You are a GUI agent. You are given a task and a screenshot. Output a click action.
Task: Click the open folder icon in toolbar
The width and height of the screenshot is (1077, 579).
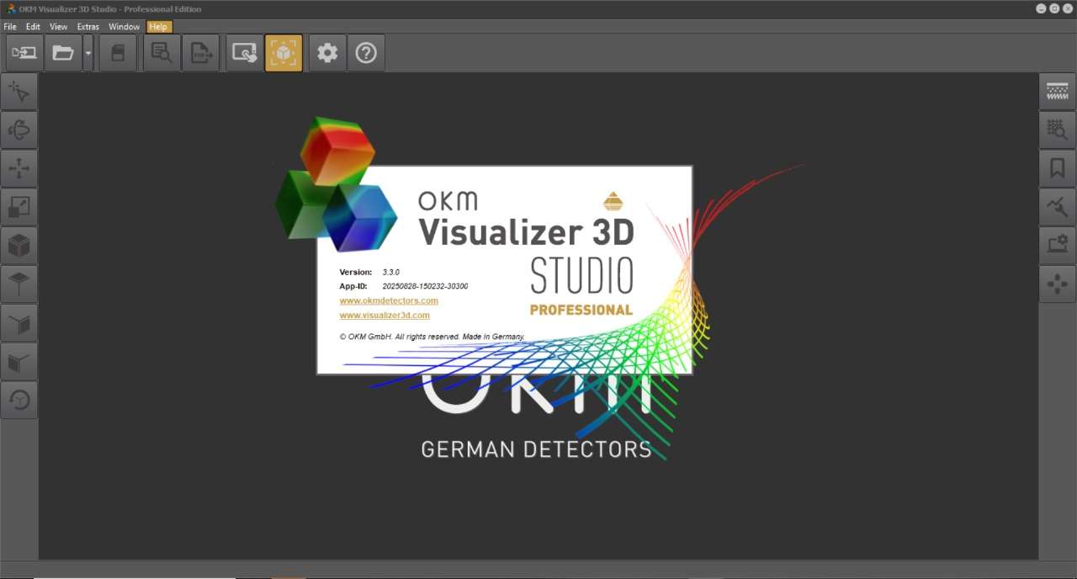click(x=63, y=53)
